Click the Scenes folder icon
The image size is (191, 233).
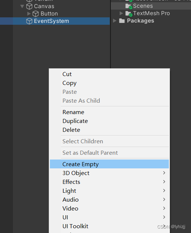129,6
